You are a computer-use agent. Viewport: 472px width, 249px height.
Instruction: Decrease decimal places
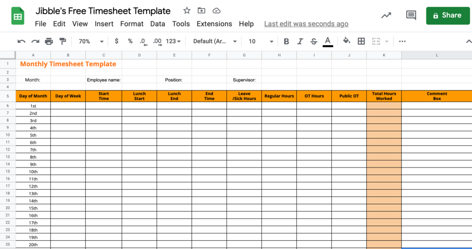143,41
